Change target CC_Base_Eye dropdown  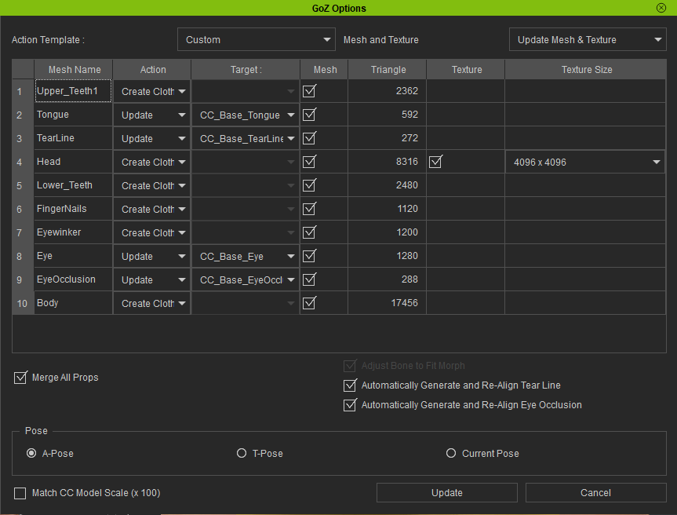coord(246,257)
